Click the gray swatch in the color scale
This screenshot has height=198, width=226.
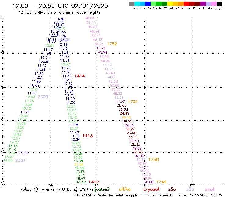[132, 4]
